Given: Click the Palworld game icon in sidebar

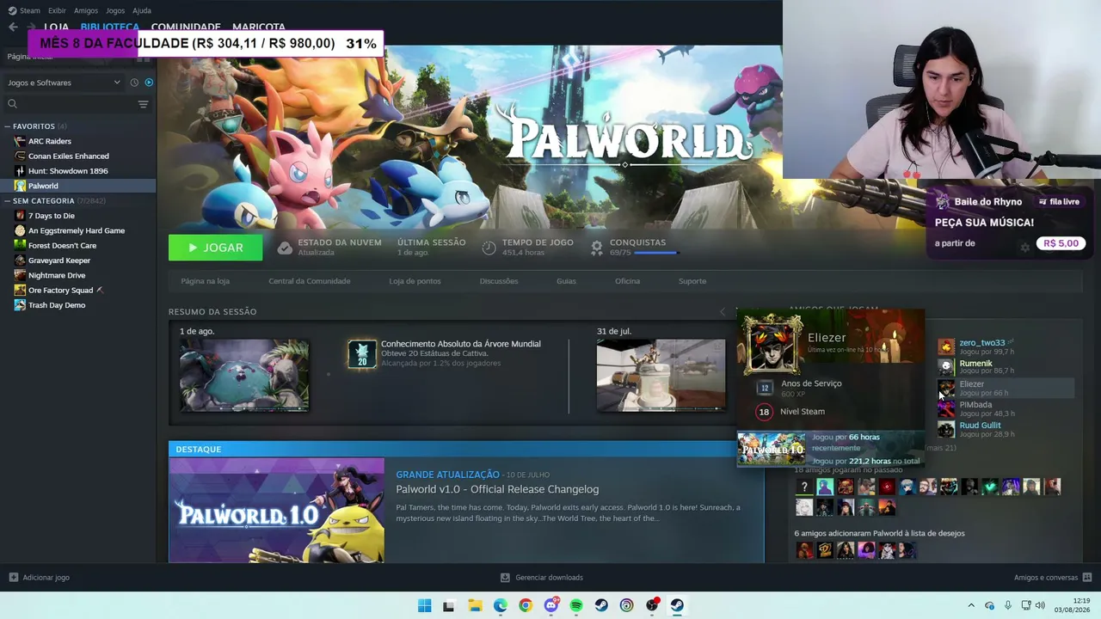Looking at the screenshot, I should pyautogui.click(x=21, y=186).
